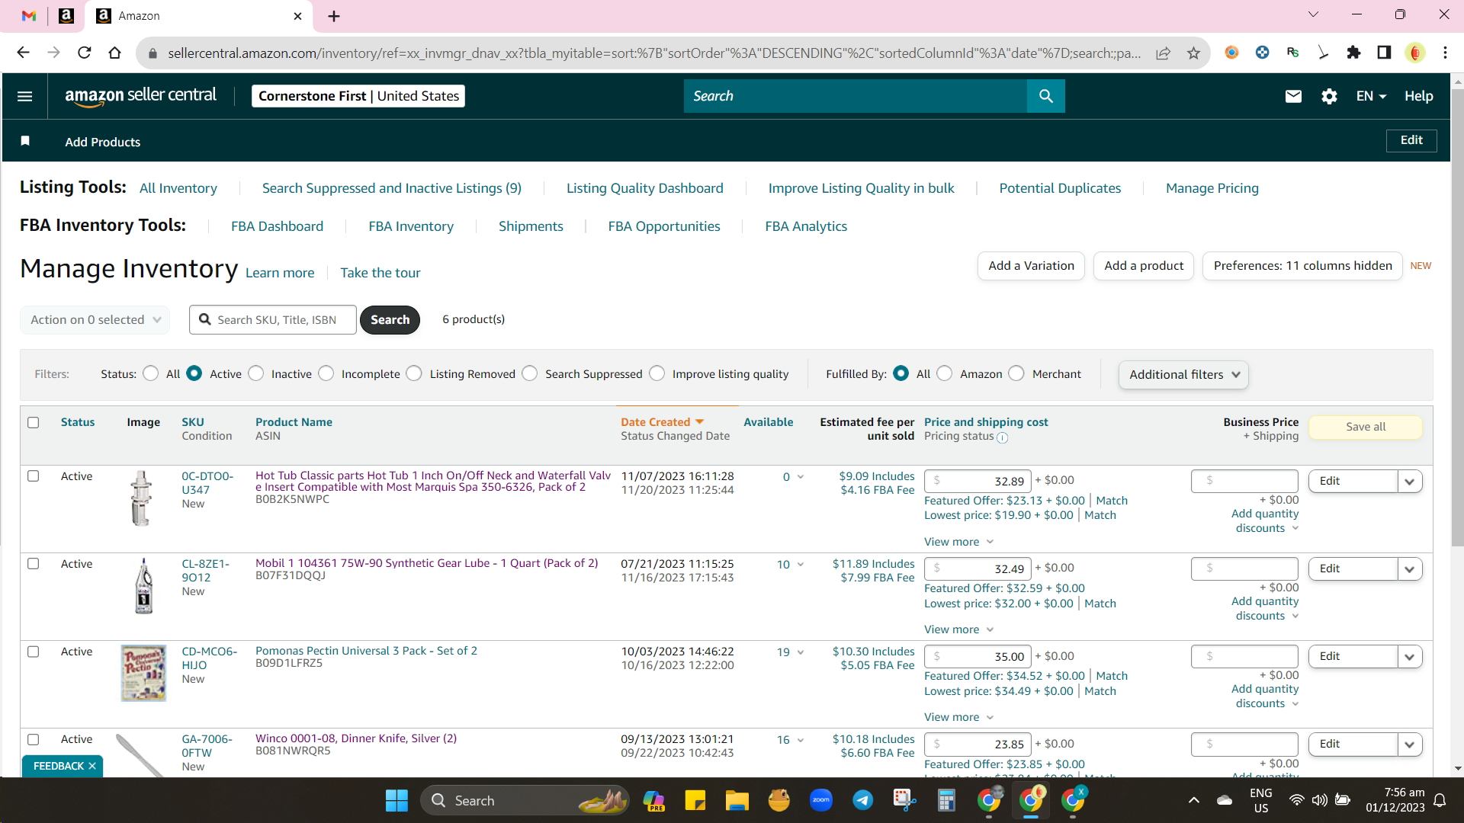The width and height of the screenshot is (1464, 823).
Task: Toggle the Chrome side panel
Action: pos(1384,53)
